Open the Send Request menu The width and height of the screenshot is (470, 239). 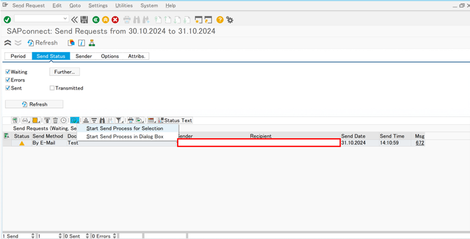[x=29, y=5]
